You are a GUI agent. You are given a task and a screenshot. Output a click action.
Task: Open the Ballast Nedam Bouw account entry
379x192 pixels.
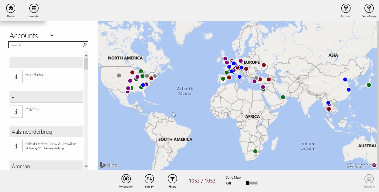(x=52, y=146)
